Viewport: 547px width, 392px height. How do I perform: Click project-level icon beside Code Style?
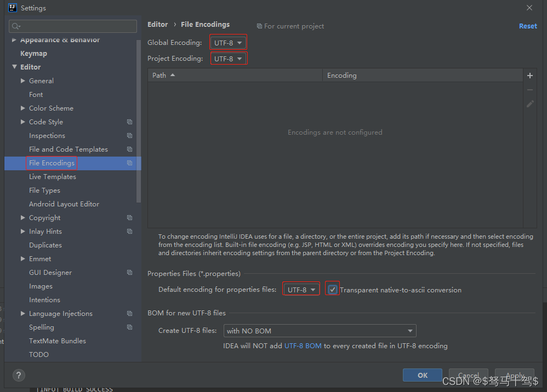[x=129, y=122]
